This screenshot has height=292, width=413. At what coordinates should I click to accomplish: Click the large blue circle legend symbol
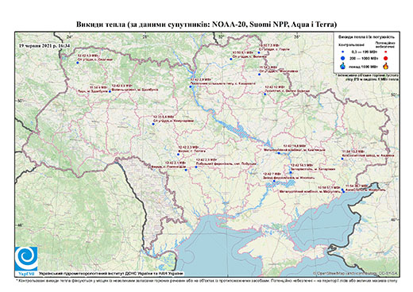coord(343,58)
